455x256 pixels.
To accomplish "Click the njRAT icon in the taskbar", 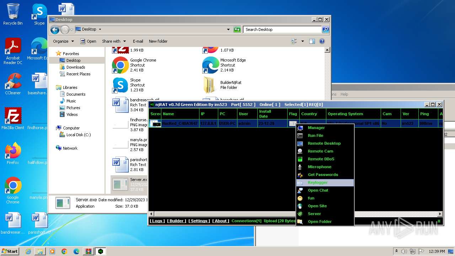I will [x=101, y=251].
